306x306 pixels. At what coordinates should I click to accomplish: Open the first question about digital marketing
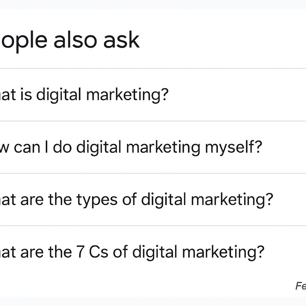click(x=90, y=95)
